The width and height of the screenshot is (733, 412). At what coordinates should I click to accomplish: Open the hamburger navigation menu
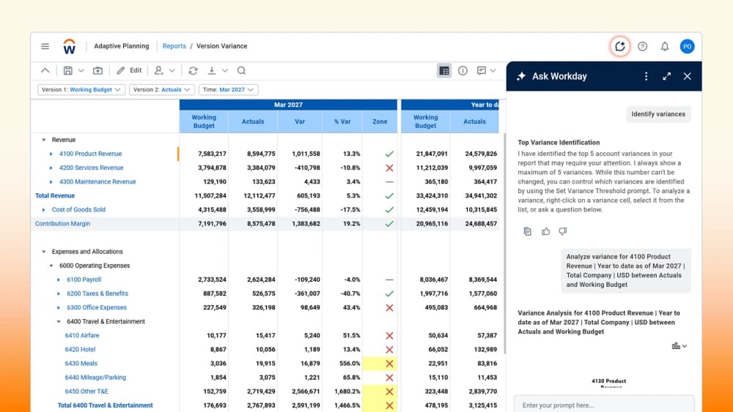(x=45, y=46)
